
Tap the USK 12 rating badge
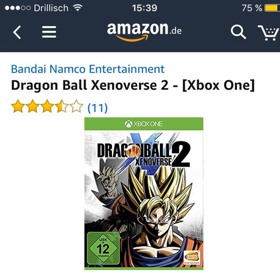103,249
